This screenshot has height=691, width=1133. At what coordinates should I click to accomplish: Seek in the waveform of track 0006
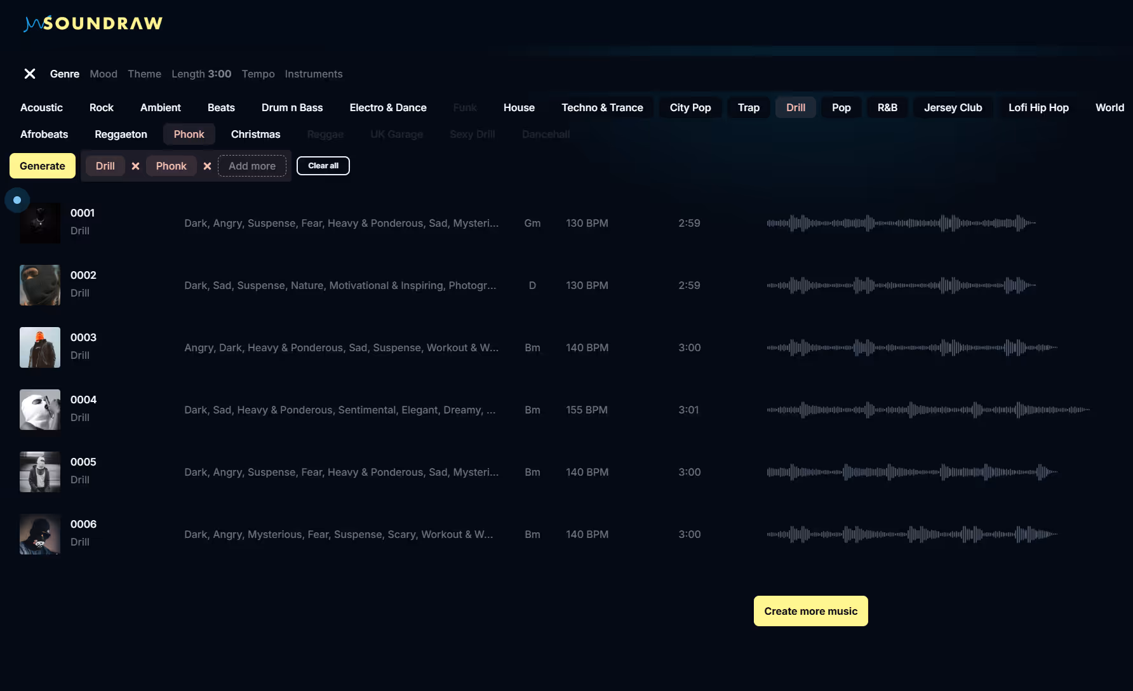[x=912, y=534]
